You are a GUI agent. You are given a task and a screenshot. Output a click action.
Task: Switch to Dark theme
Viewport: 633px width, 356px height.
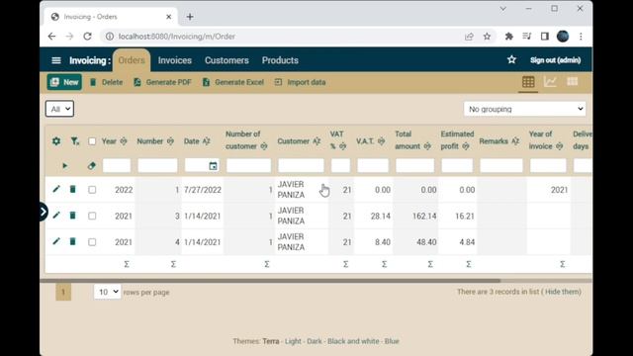coord(315,341)
